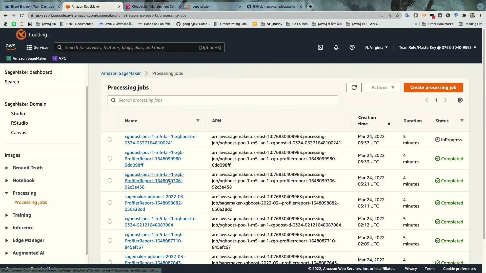Open job sagemaker-xgboost ProfilerReport-1648098682
The width and height of the screenshot is (486, 273).
coord(155,203)
